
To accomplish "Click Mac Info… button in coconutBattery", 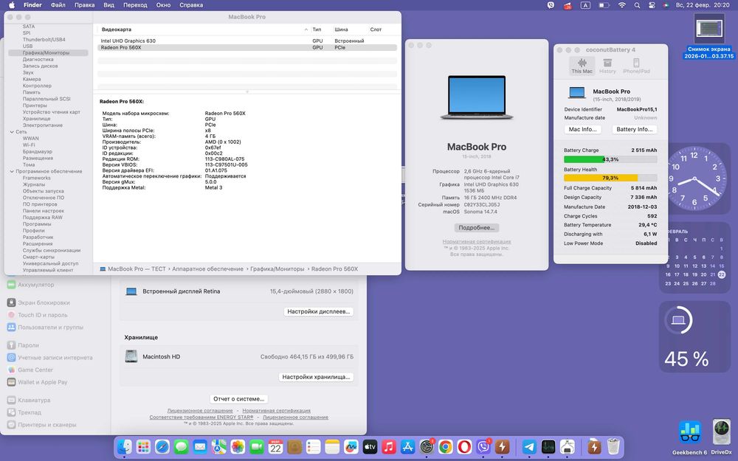I will pyautogui.click(x=583, y=129).
